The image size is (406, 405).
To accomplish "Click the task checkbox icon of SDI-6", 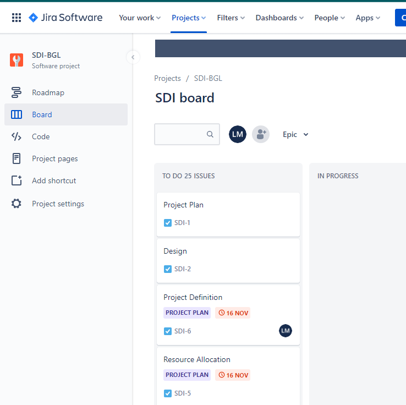I will click(x=168, y=331).
